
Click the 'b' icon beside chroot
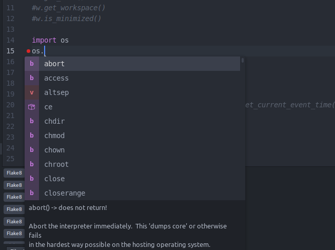click(32, 164)
